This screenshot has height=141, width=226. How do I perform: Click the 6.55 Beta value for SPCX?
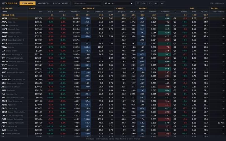[x=194, y=40]
